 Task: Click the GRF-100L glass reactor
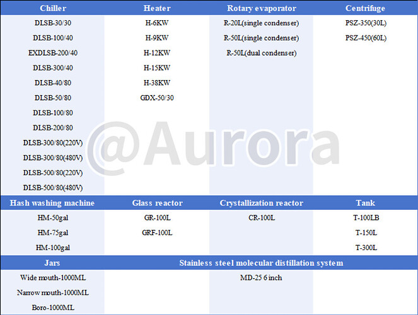[157, 232]
